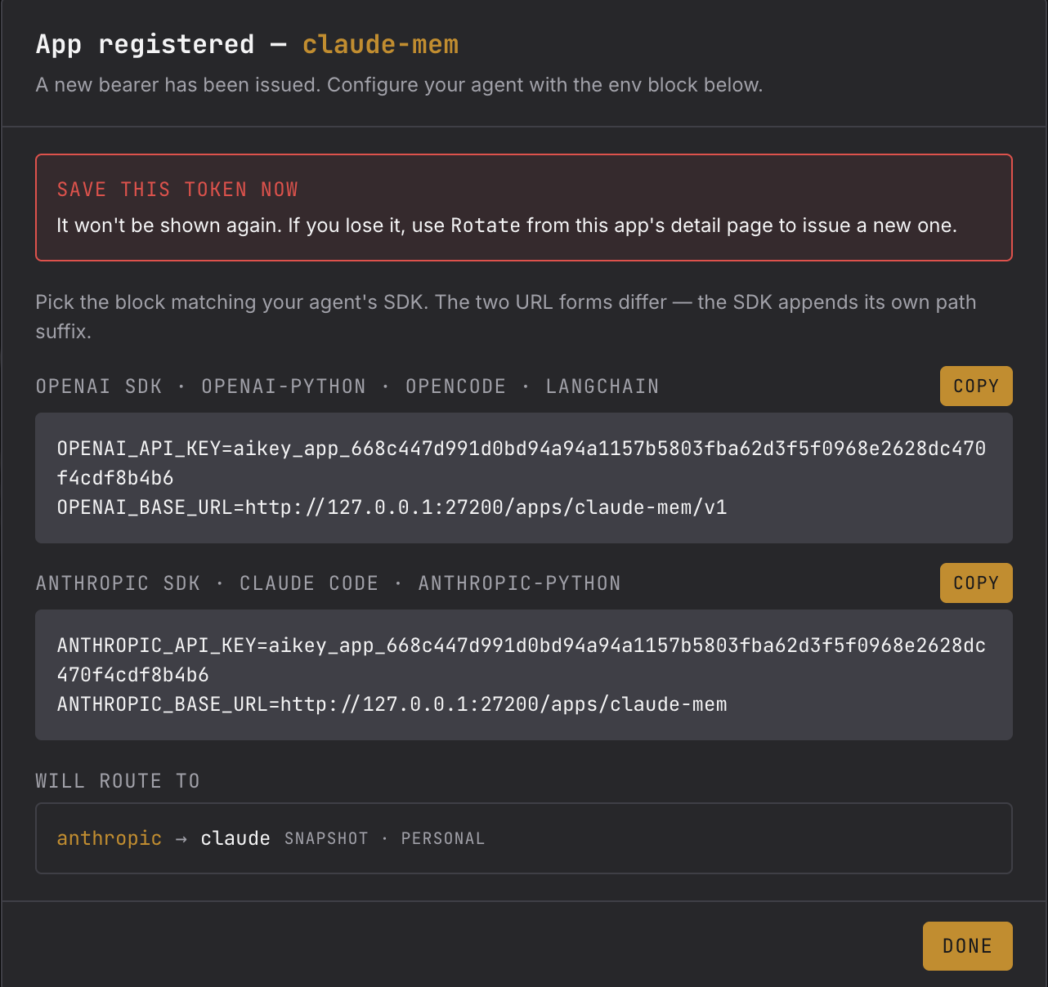This screenshot has height=987, width=1048.
Task: Copy the Anthropic SDK env block
Action: pyautogui.click(x=976, y=583)
